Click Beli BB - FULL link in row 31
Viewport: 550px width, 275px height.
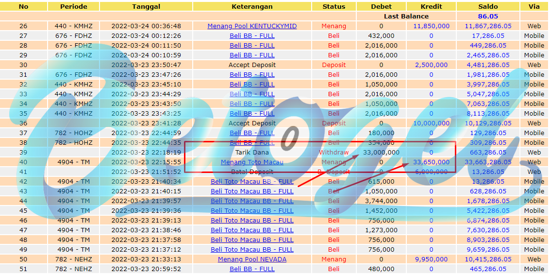pos(252,74)
